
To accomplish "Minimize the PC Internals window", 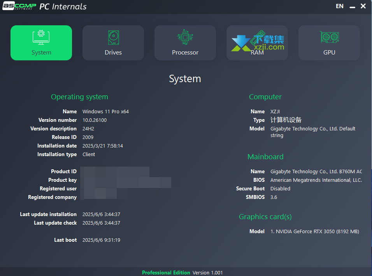I will tap(352, 7).
